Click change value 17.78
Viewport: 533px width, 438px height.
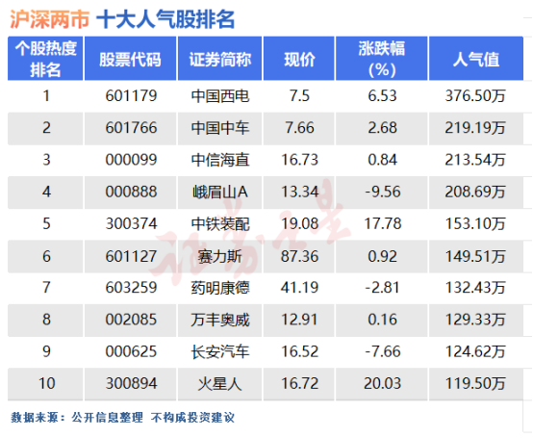[383, 223]
